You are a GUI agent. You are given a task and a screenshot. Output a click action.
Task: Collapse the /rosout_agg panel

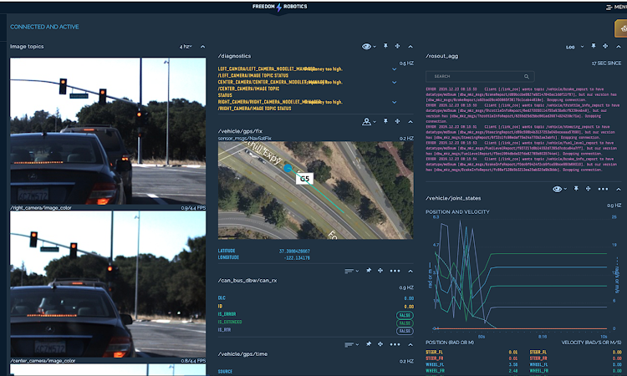click(619, 46)
